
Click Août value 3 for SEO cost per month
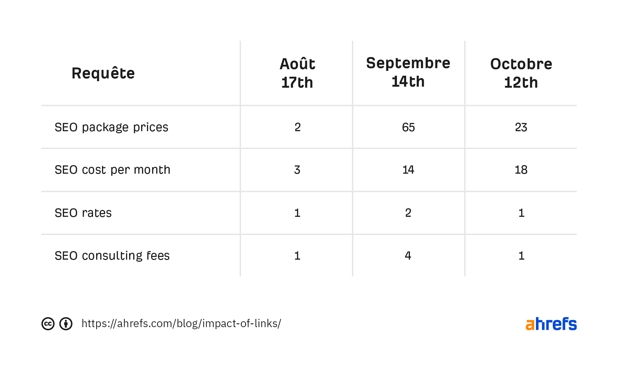pos(297,170)
